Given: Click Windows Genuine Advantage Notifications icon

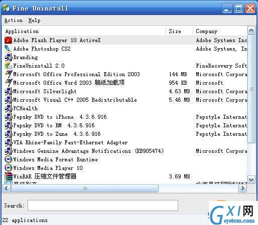Looking at the screenshot, I should point(8,151).
